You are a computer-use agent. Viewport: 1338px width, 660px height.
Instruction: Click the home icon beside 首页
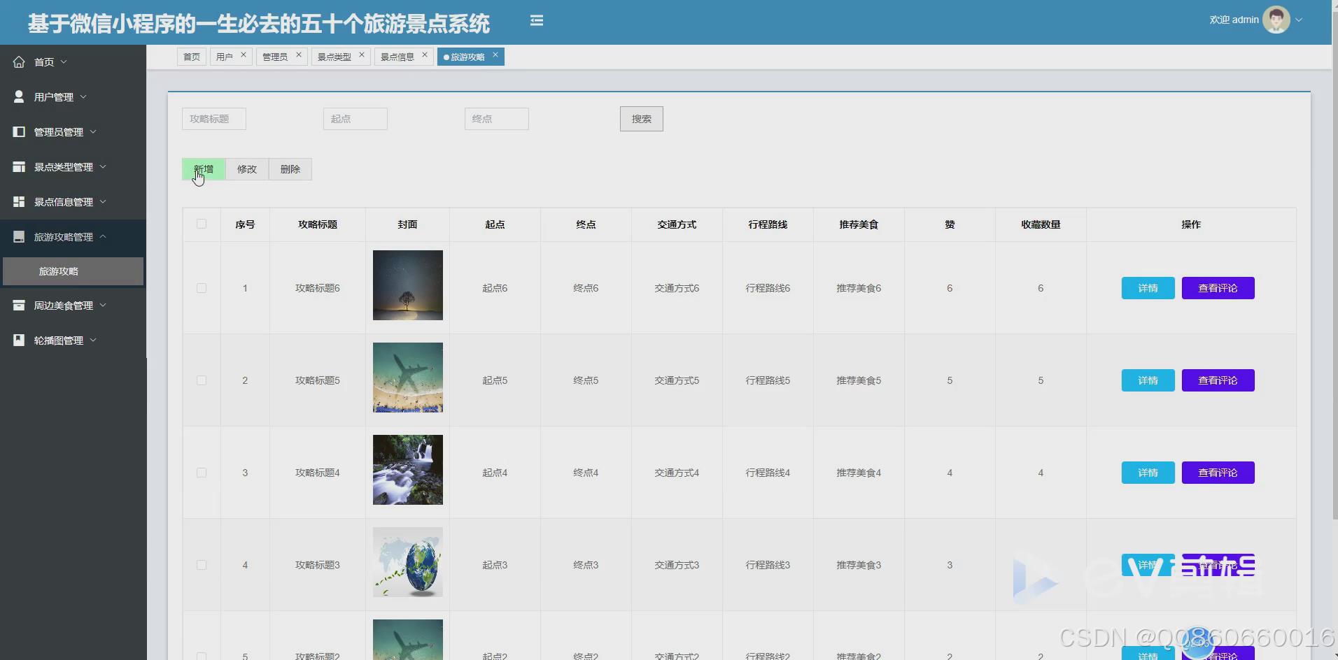point(19,62)
